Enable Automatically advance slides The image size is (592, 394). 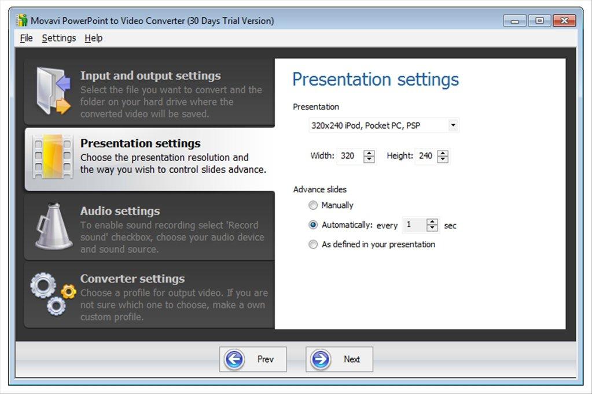313,225
